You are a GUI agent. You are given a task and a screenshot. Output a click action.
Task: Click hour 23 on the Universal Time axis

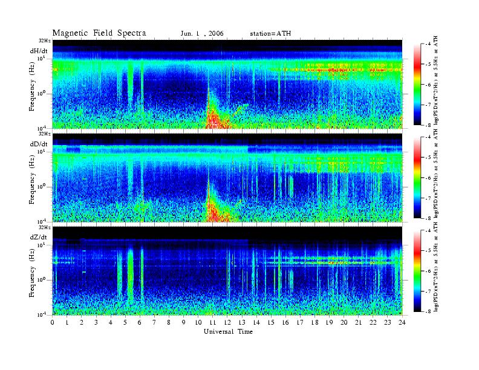pyautogui.click(x=388, y=322)
